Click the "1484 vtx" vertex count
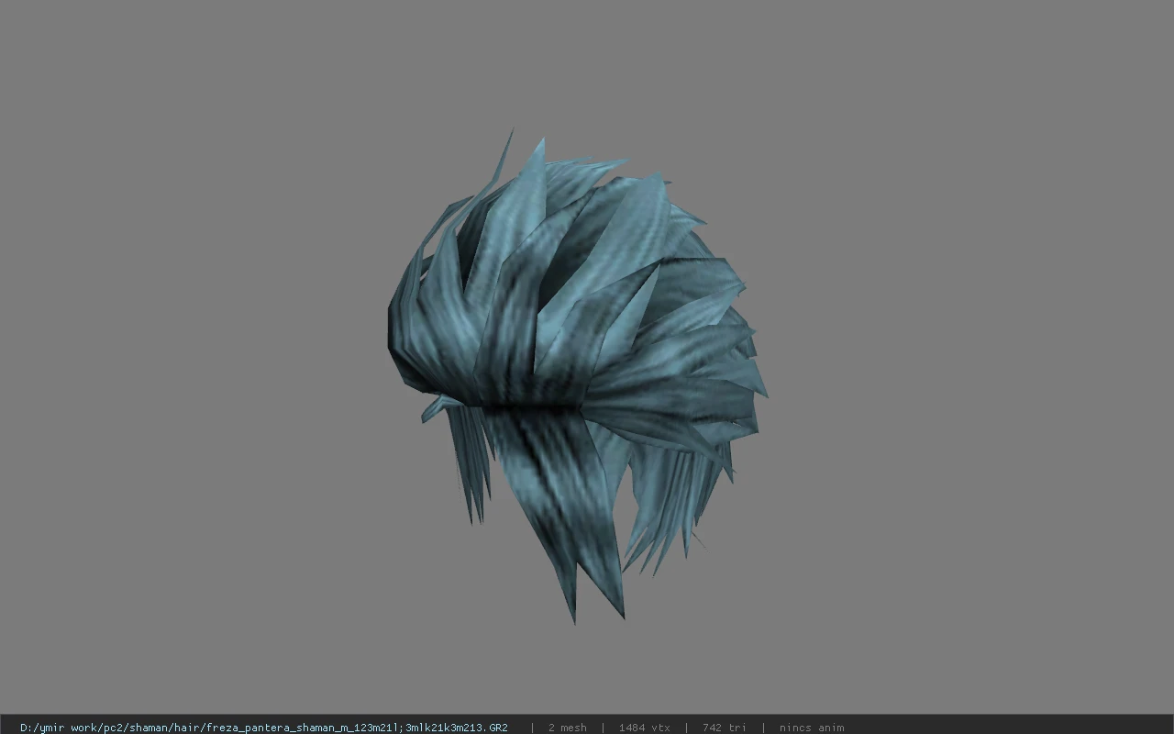The image size is (1174, 734). [644, 728]
